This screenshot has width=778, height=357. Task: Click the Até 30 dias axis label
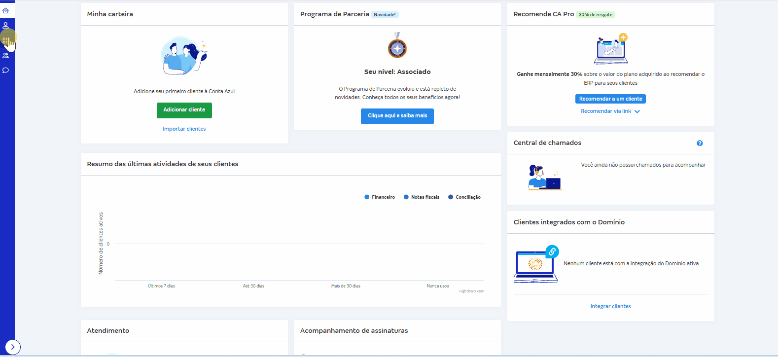point(253,286)
